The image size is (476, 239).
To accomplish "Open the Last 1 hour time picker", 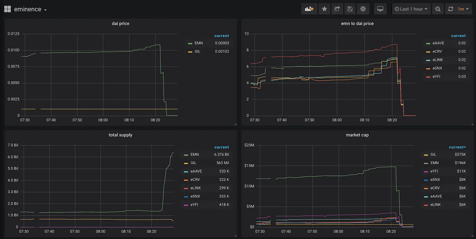I will coord(411,9).
